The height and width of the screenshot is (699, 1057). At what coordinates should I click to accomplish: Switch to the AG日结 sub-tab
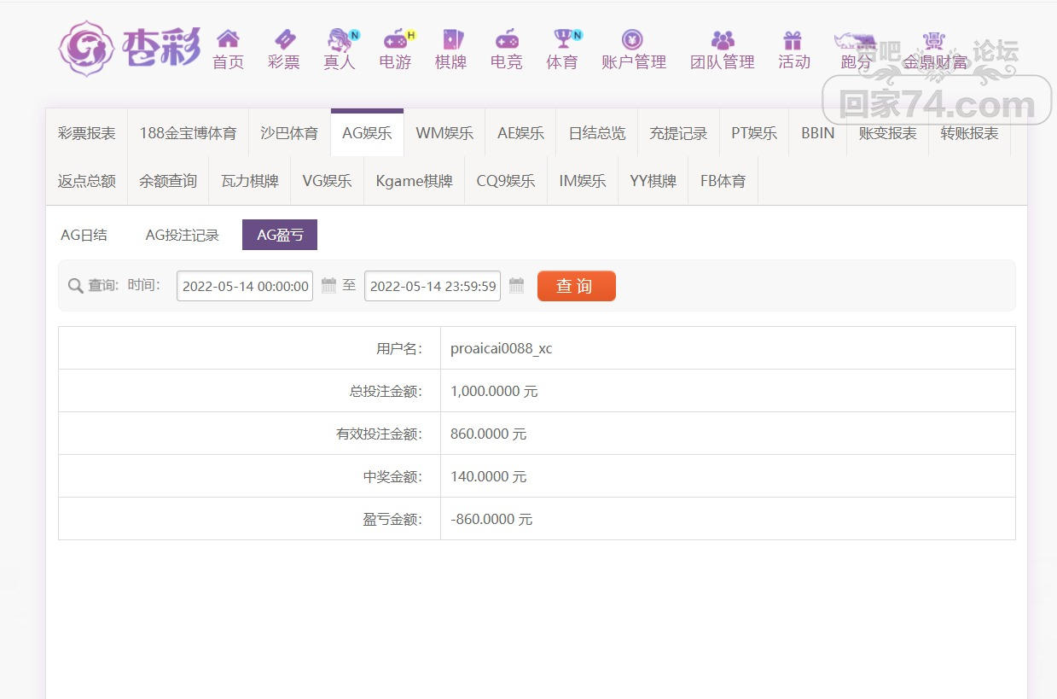tap(84, 235)
